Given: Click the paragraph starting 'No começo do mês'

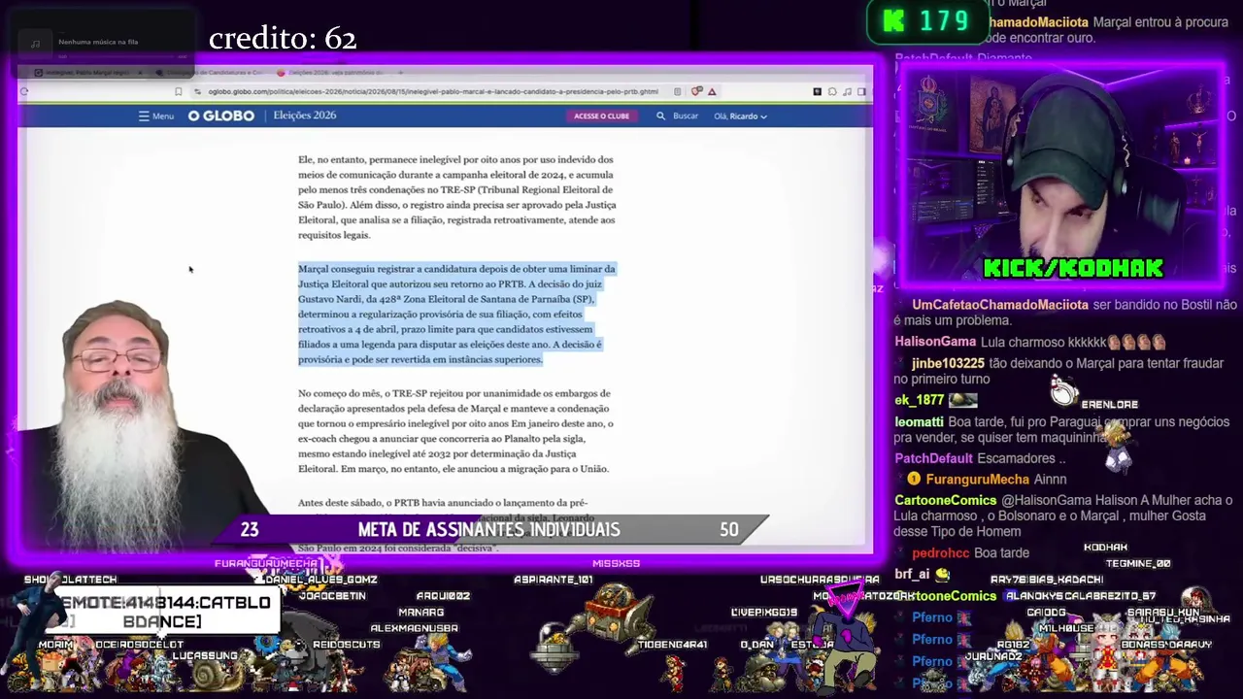Looking at the screenshot, I should pyautogui.click(x=454, y=431).
